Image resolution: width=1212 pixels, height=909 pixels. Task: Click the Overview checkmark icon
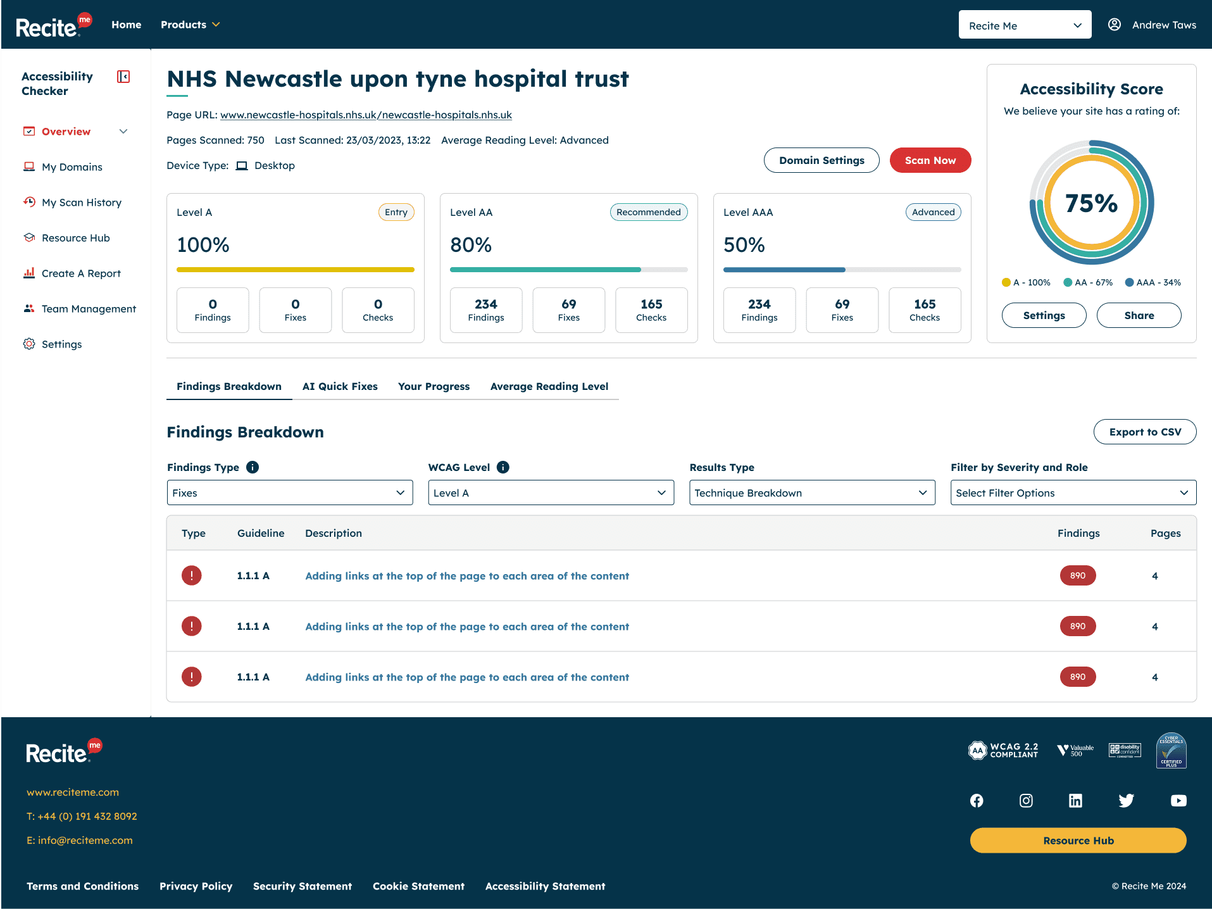pyautogui.click(x=29, y=131)
